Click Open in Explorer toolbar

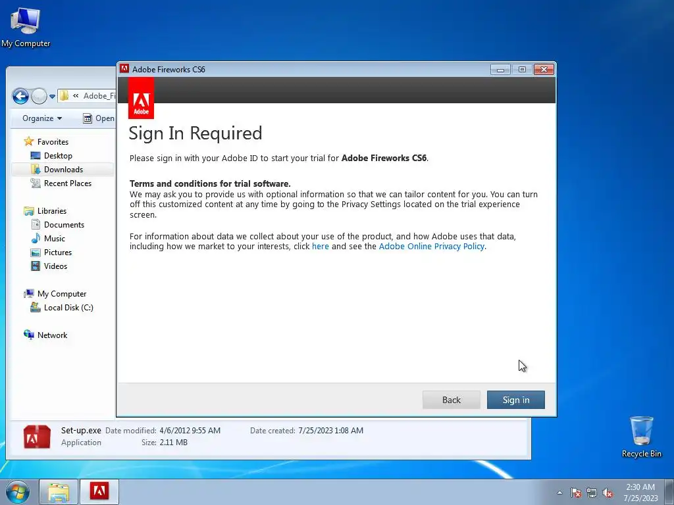[x=99, y=118]
